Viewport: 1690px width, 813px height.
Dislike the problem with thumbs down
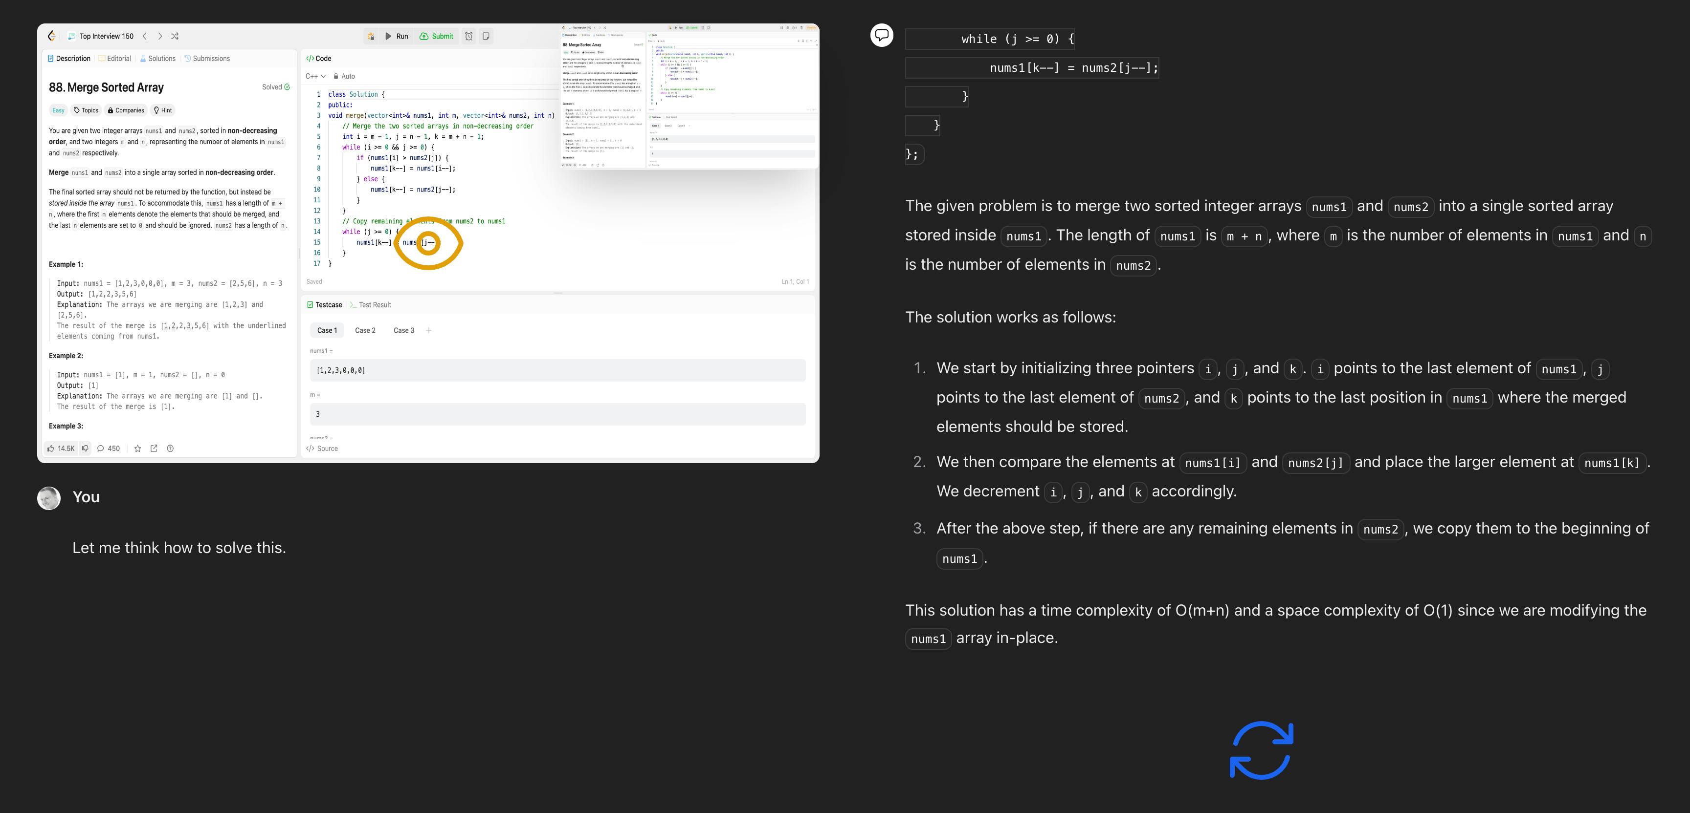(x=85, y=449)
